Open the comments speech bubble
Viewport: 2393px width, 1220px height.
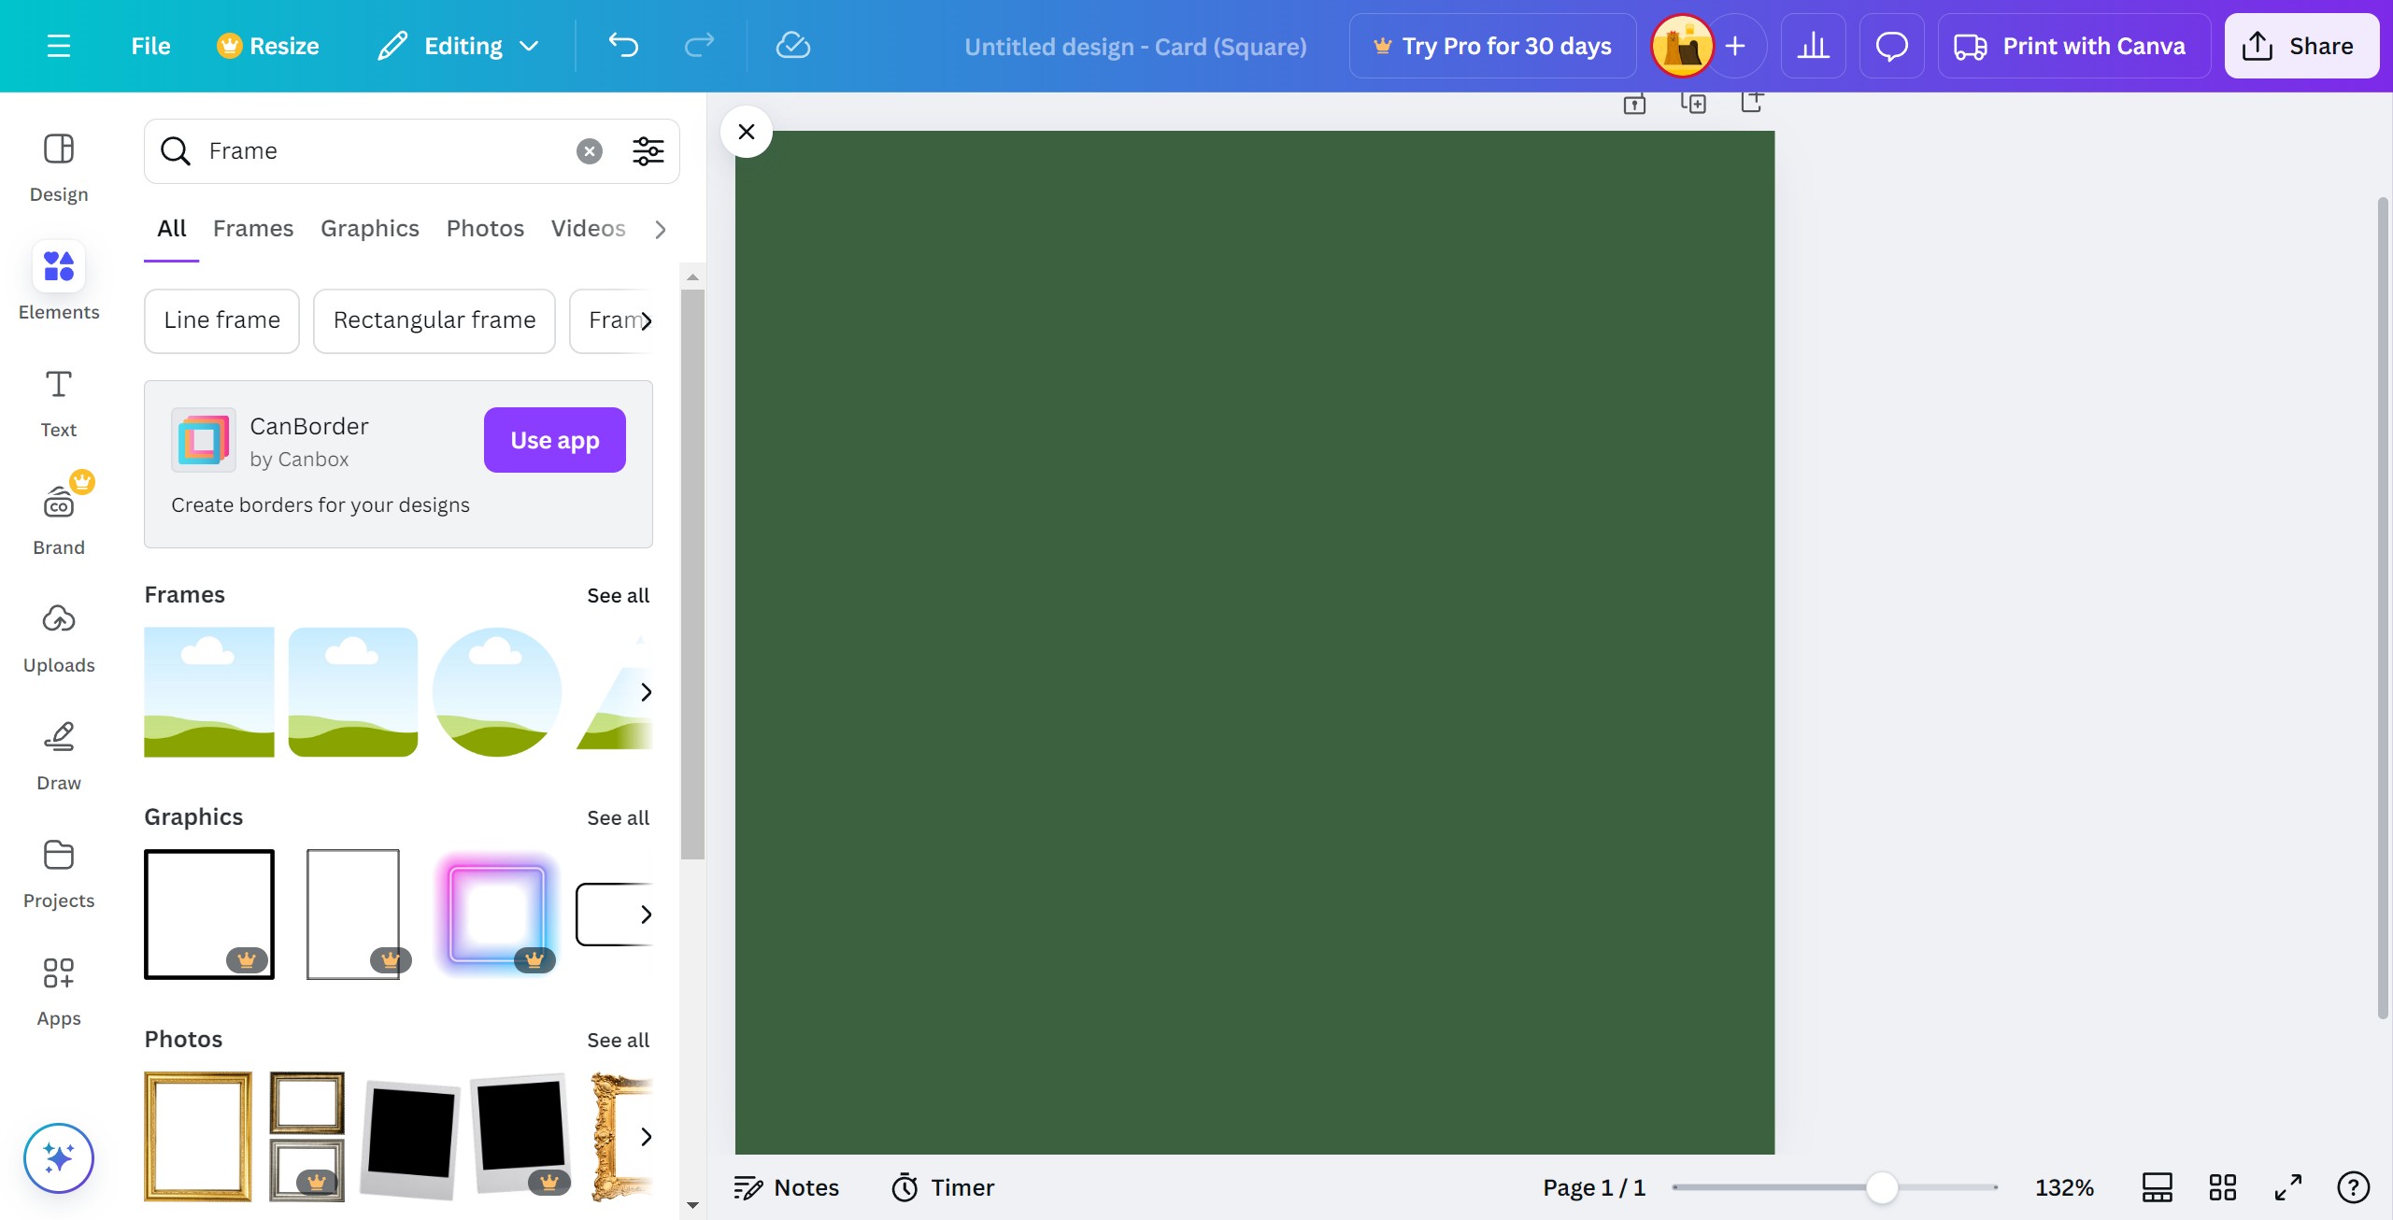tap(1891, 46)
